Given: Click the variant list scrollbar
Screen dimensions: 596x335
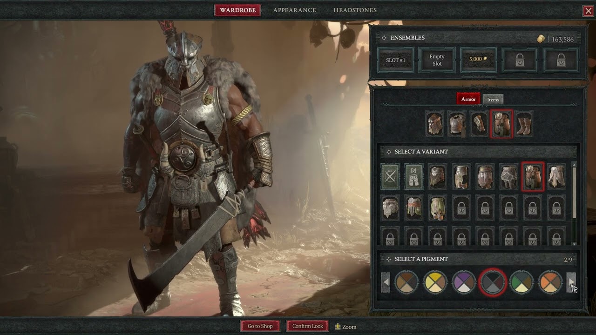Looking at the screenshot, I should tap(574, 192).
